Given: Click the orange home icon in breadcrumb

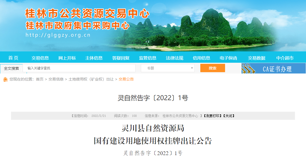Looking at the screenshot, I should [x=5, y=79].
